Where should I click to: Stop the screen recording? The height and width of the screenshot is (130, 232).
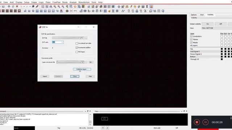[x=197, y=122]
